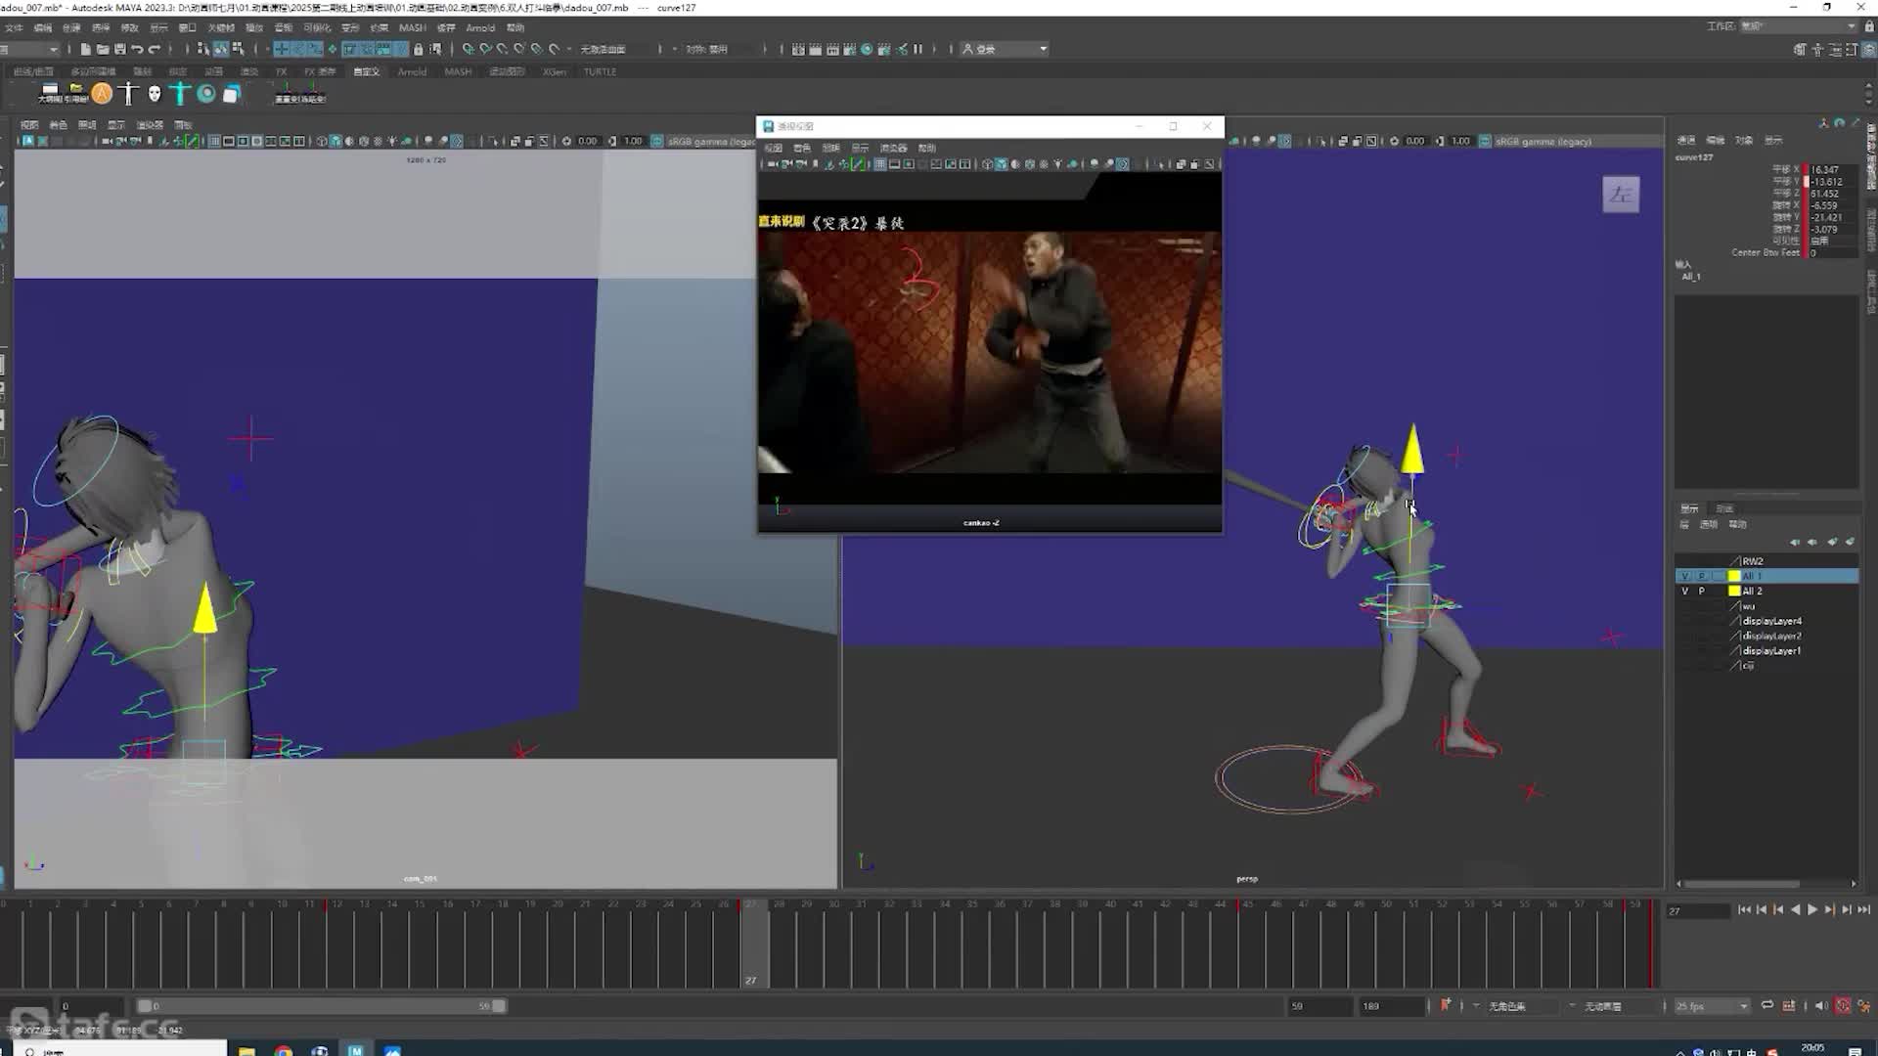The image size is (1878, 1056).
Task: Go to the start of playback range
Action: click(1744, 909)
